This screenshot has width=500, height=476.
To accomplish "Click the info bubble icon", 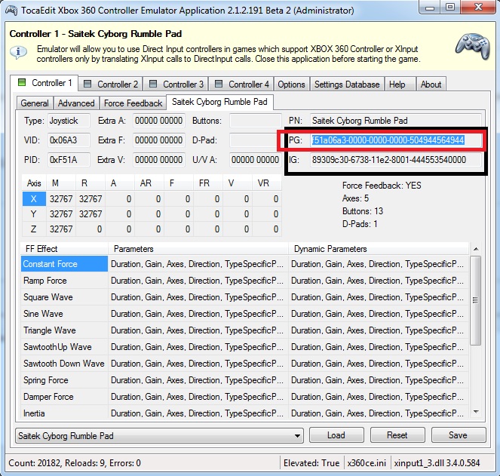I will click(17, 52).
